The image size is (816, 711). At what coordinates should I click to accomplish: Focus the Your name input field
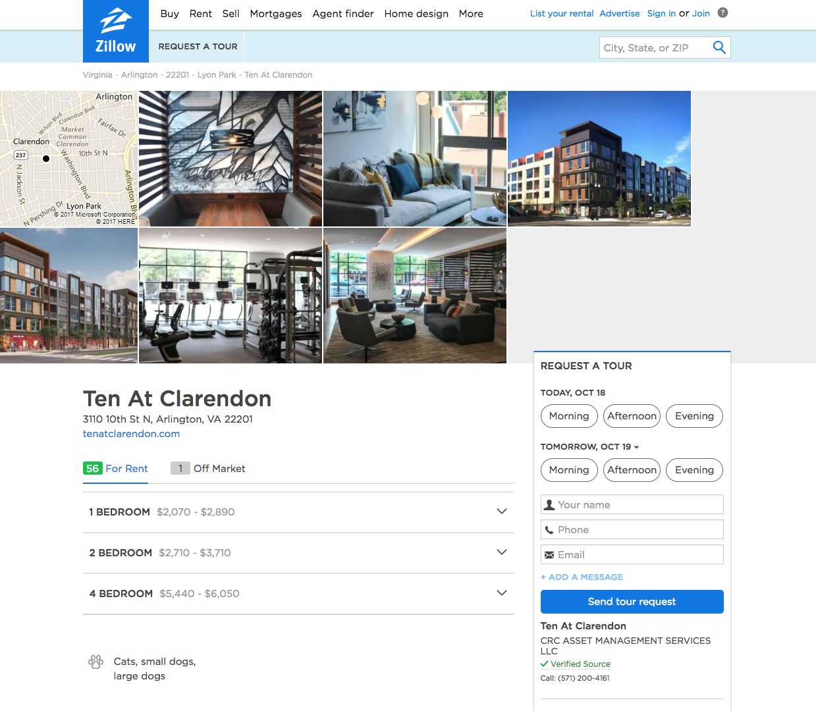click(632, 504)
